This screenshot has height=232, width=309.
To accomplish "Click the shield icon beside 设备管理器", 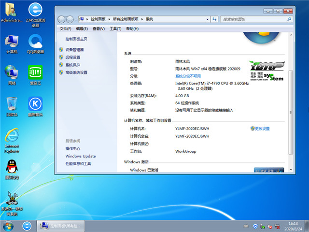I will click(x=61, y=49).
